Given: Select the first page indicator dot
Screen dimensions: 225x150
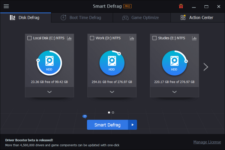Looking at the screenshot, I should 109,112.
